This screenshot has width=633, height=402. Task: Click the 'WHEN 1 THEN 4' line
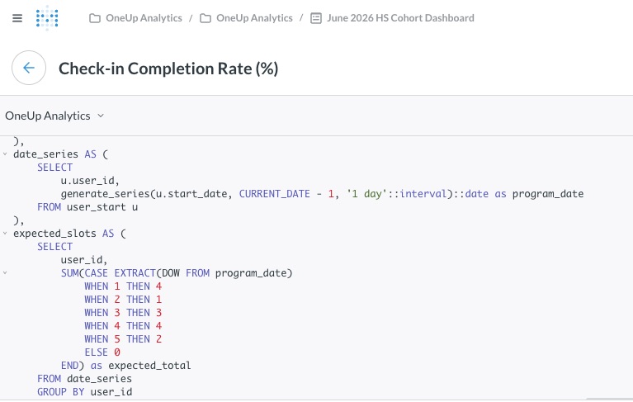point(123,286)
